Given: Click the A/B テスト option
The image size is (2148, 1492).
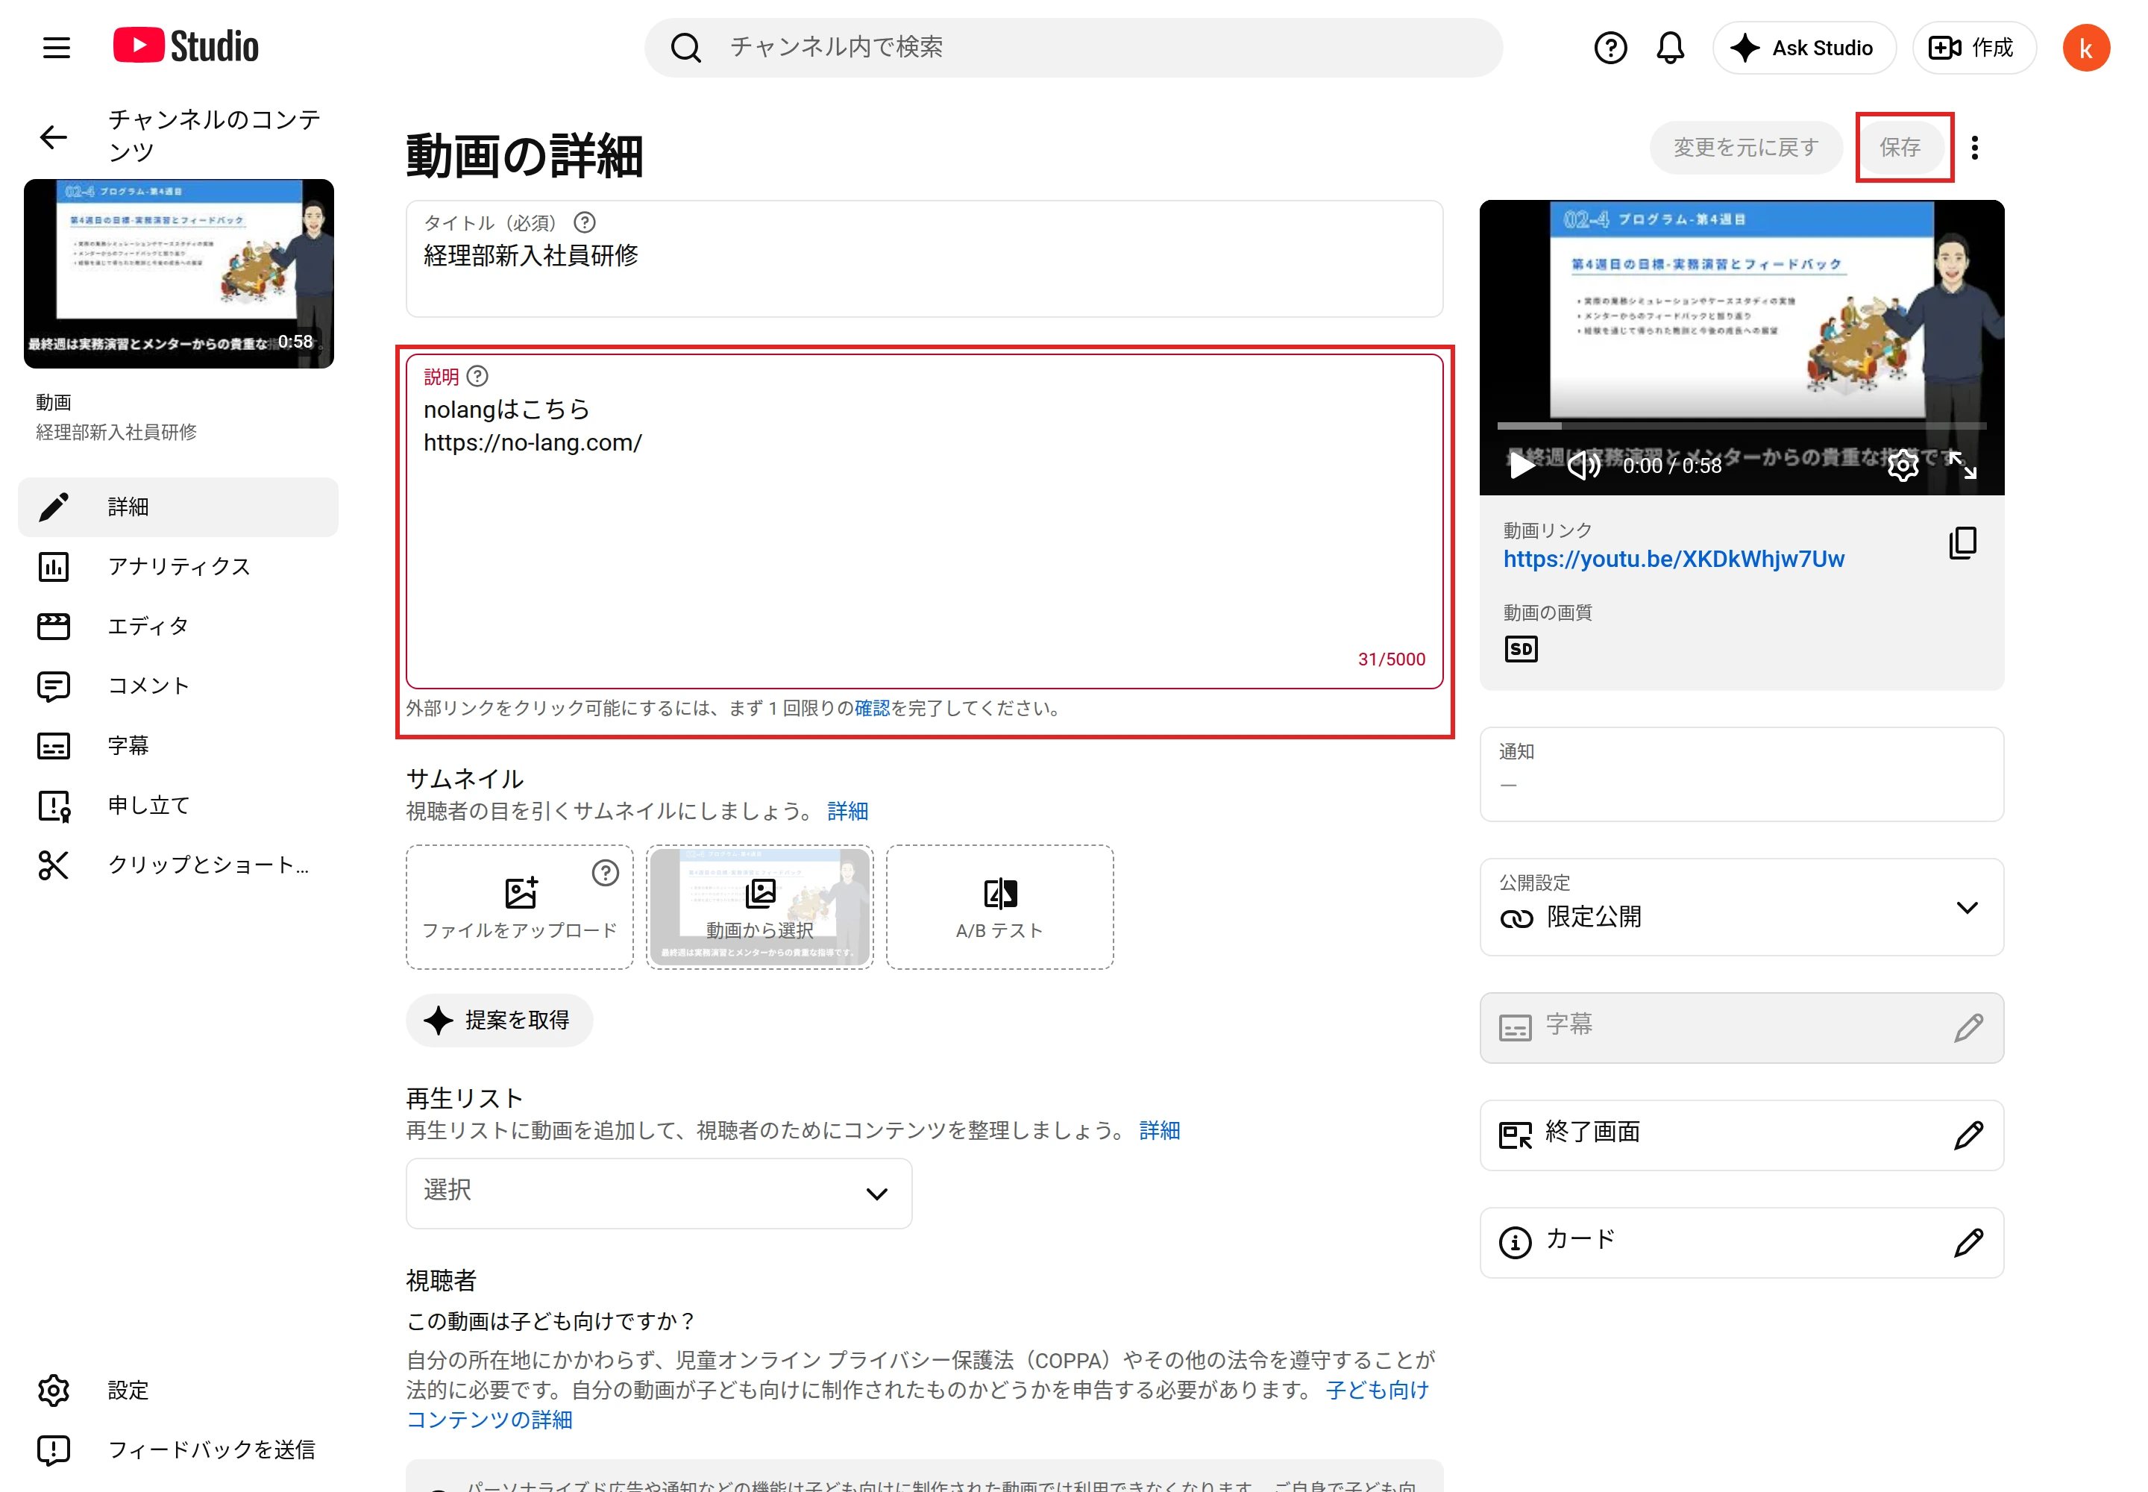Looking at the screenshot, I should pos(999,907).
